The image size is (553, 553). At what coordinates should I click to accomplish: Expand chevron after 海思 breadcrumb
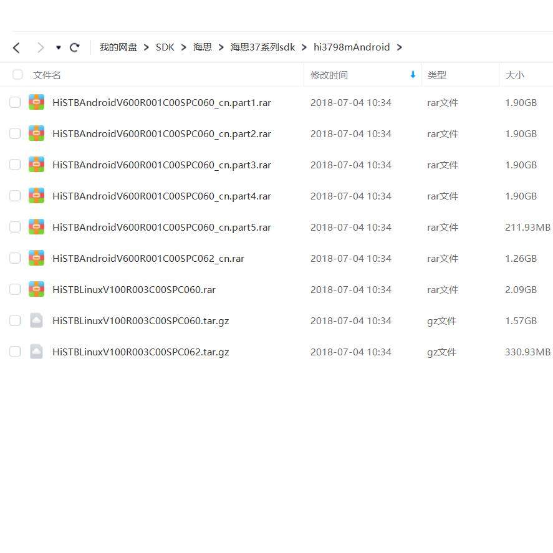[x=221, y=47]
